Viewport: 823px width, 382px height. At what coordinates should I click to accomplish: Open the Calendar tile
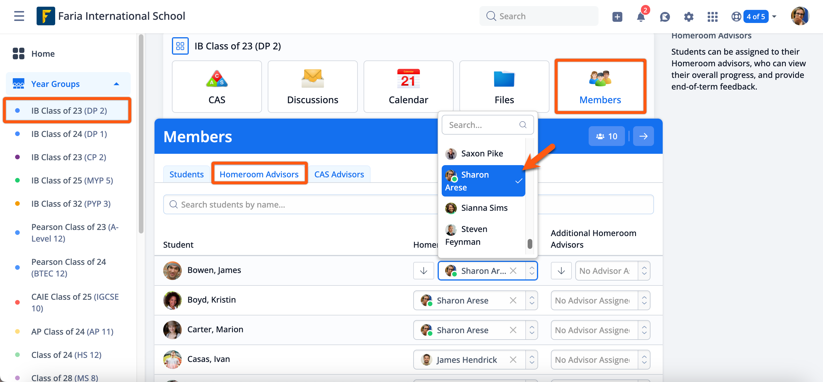point(408,86)
